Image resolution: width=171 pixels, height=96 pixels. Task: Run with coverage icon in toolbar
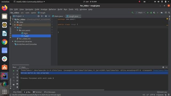tap(154, 13)
